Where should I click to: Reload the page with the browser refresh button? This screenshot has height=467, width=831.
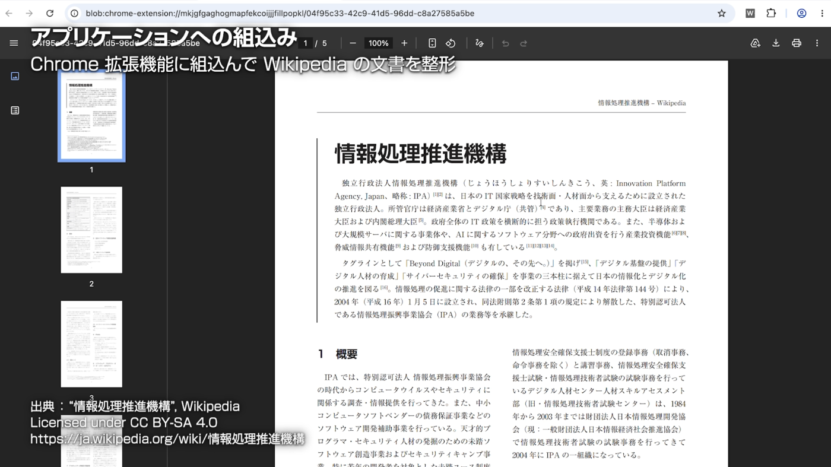point(50,13)
